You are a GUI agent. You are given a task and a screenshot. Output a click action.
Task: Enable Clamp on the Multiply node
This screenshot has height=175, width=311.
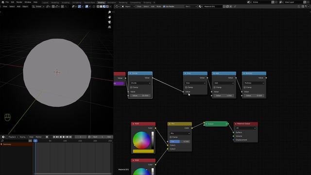click(245, 87)
